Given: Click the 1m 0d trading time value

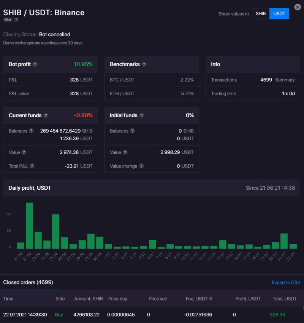Looking at the screenshot, I should pos(288,94).
